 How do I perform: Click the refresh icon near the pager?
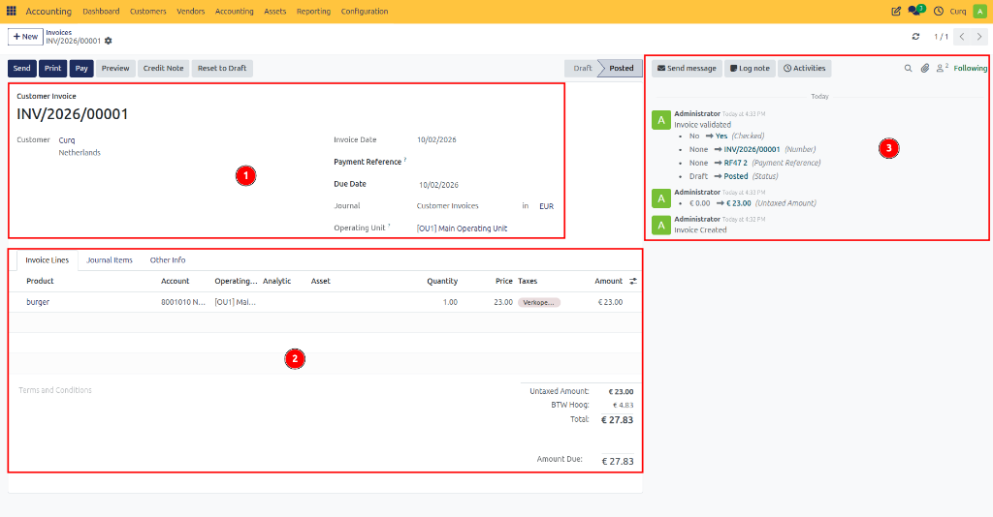coord(915,37)
